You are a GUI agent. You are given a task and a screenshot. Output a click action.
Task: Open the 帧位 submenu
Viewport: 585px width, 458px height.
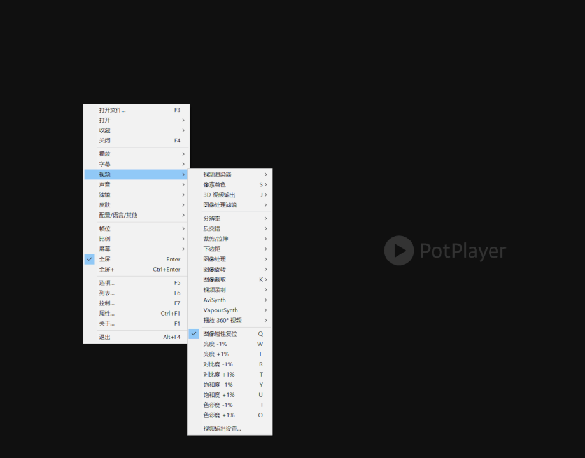137,228
